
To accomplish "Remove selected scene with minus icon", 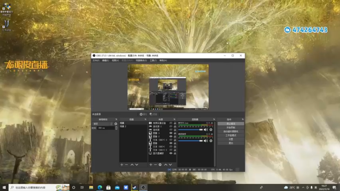I will [126, 165].
